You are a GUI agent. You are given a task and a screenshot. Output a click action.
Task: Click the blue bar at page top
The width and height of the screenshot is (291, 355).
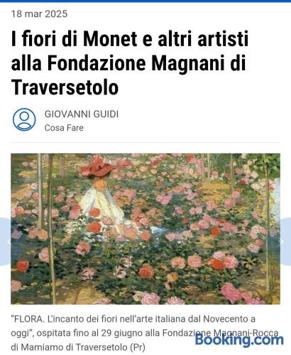click(x=145, y=1)
